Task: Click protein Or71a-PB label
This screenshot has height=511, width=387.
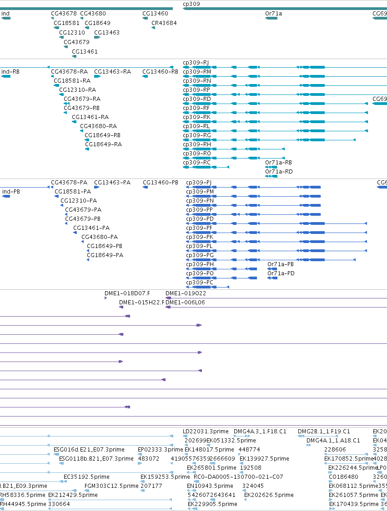Action: [x=281, y=264]
